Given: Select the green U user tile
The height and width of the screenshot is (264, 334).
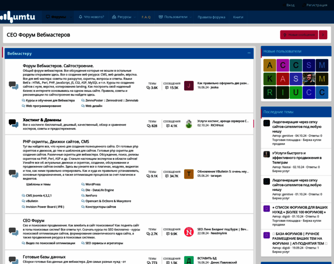Looking at the screenshot, I should click(296, 92).
